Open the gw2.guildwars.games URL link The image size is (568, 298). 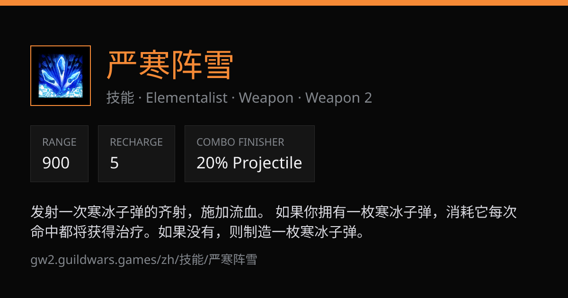pos(143,260)
